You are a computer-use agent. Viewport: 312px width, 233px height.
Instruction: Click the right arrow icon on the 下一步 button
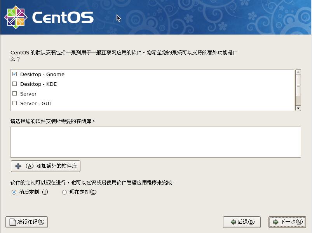click(274, 222)
